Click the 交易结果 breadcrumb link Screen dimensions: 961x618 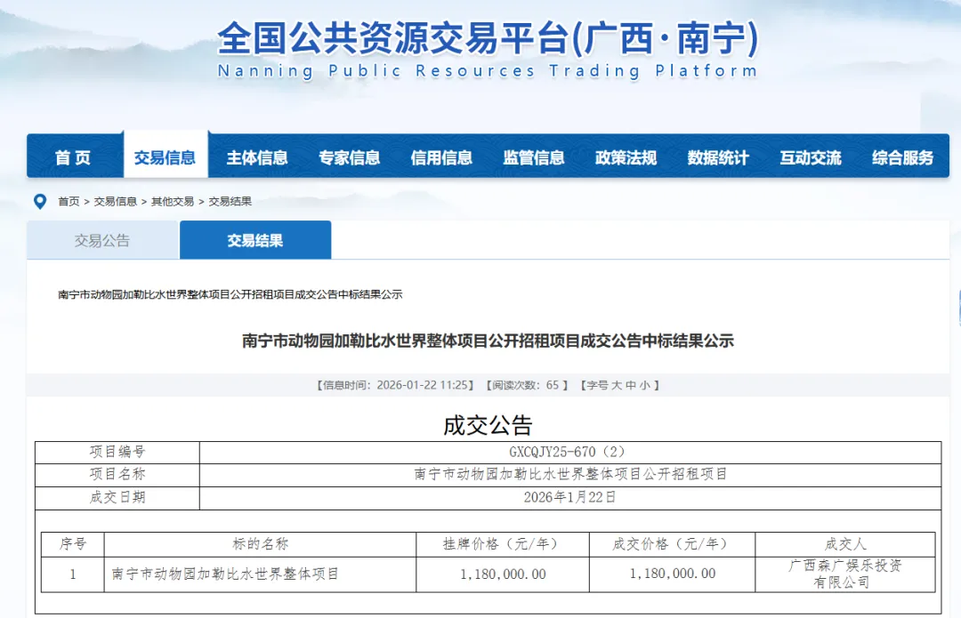[x=230, y=202]
